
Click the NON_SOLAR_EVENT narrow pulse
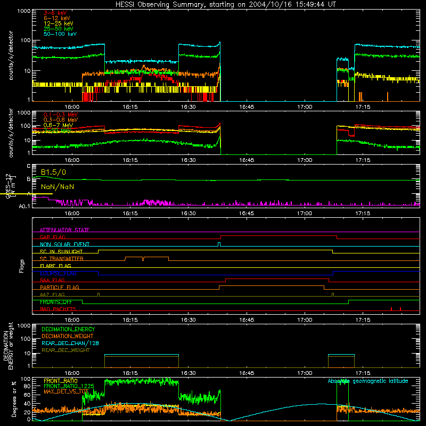pos(219,244)
